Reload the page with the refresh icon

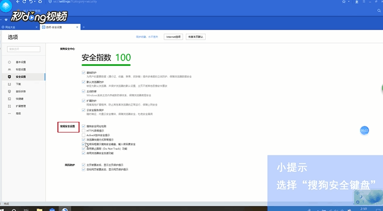(24, 2)
